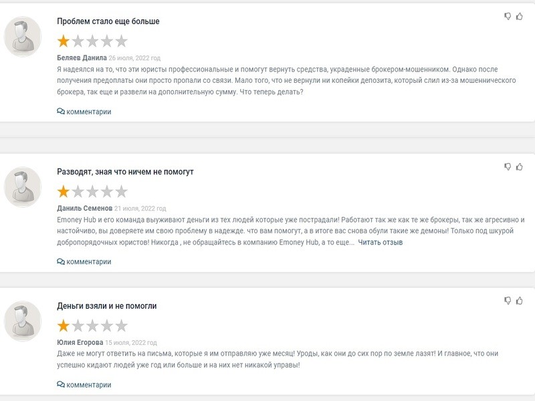Click Беляев Данила's avatar picture
The image size is (535, 401).
23,37
